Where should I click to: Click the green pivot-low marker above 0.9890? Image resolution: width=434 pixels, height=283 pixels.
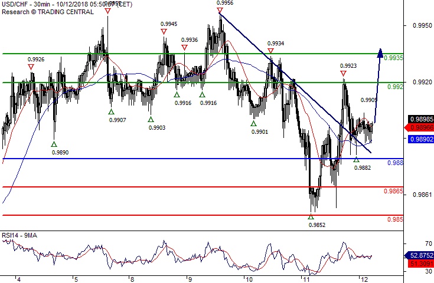pos(54,144)
